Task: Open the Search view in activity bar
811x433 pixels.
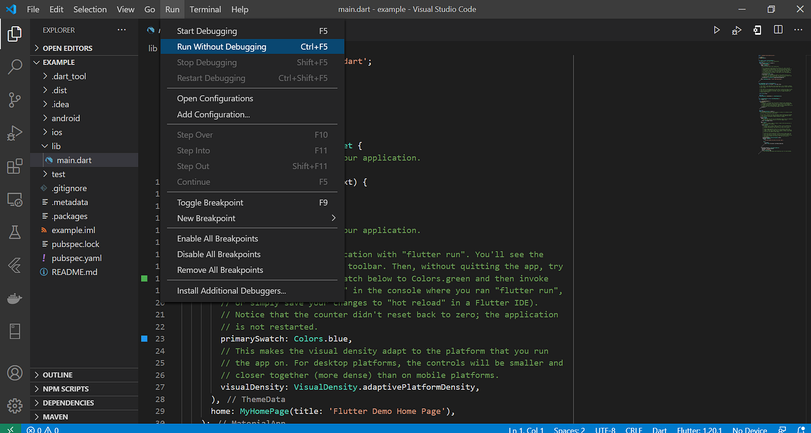Action: point(14,67)
